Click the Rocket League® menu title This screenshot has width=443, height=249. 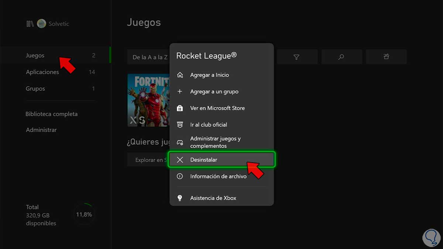coord(206,55)
